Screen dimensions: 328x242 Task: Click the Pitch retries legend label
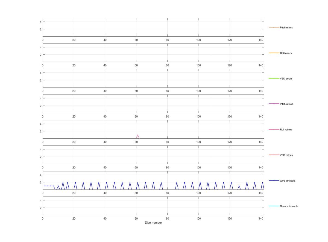click(x=286, y=104)
